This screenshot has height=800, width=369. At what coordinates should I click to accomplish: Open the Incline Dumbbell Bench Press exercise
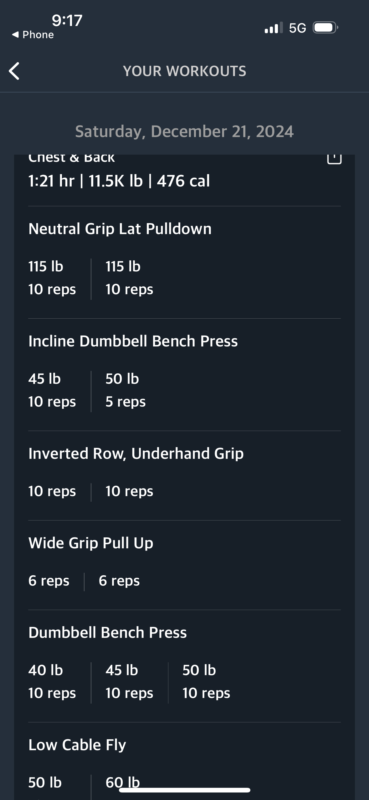pyautogui.click(x=133, y=341)
